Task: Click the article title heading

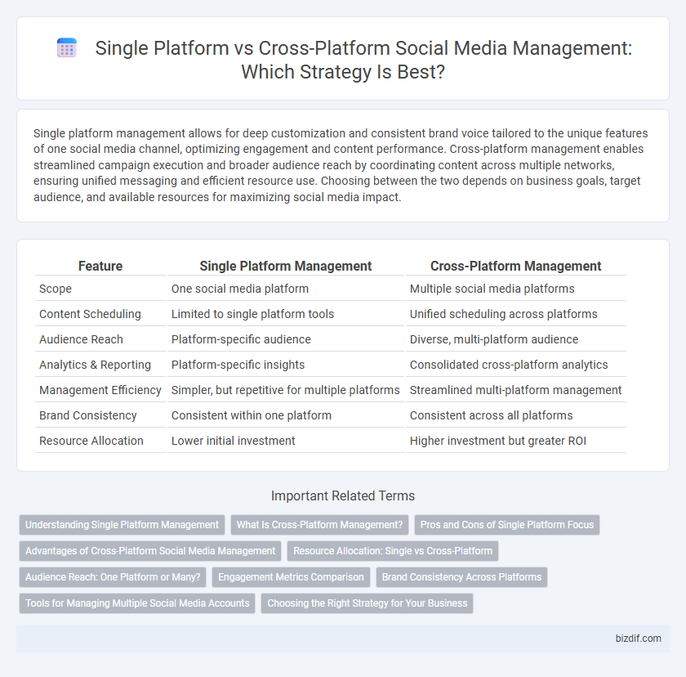Action: click(x=363, y=60)
